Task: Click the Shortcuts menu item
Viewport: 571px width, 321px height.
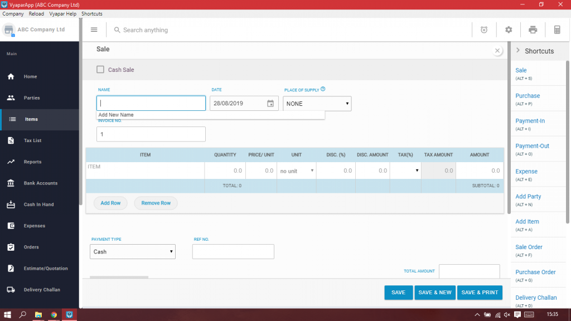Action: [91, 13]
